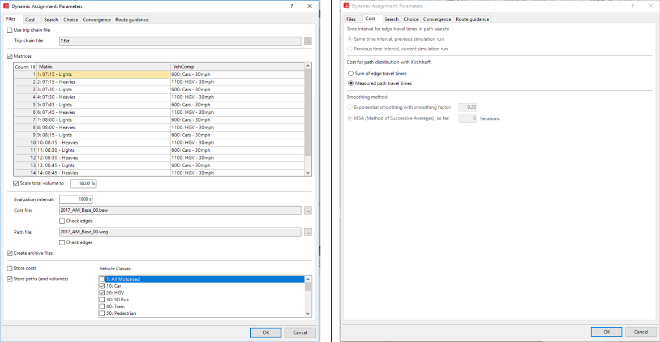Switch to Search tab in right dialog
The width and height of the screenshot is (660, 342).
tap(392, 19)
